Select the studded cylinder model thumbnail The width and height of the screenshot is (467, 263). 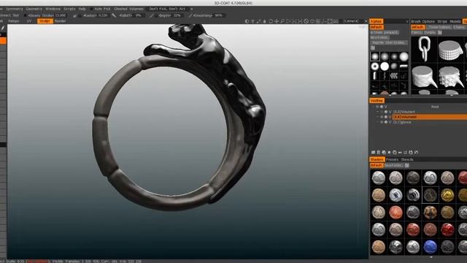450,50
